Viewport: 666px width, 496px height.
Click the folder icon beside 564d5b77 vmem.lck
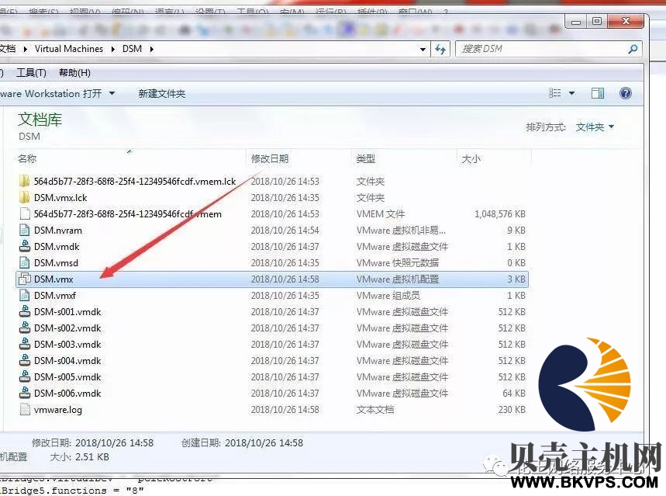tap(25, 181)
